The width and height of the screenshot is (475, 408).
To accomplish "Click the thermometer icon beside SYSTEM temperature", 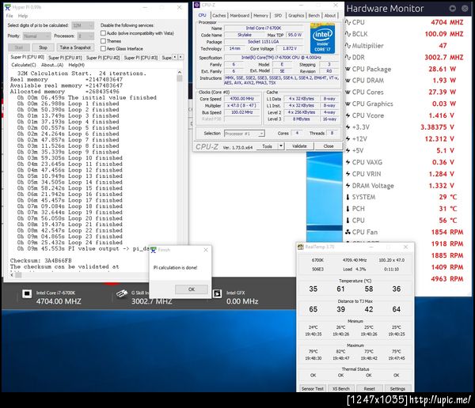I will coord(348,197).
